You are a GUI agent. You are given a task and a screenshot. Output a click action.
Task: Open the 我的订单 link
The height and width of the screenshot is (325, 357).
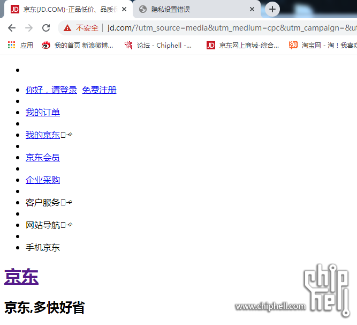pyautogui.click(x=43, y=113)
